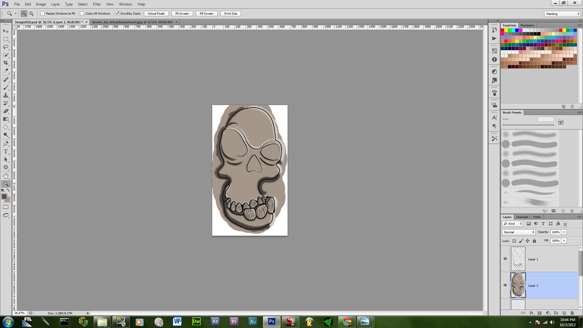Create a new layer
The image size is (583, 328).
click(x=564, y=313)
